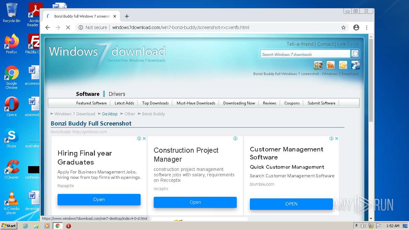Open Featured Software menu item
This screenshot has height=230, width=409.
[x=91, y=103]
